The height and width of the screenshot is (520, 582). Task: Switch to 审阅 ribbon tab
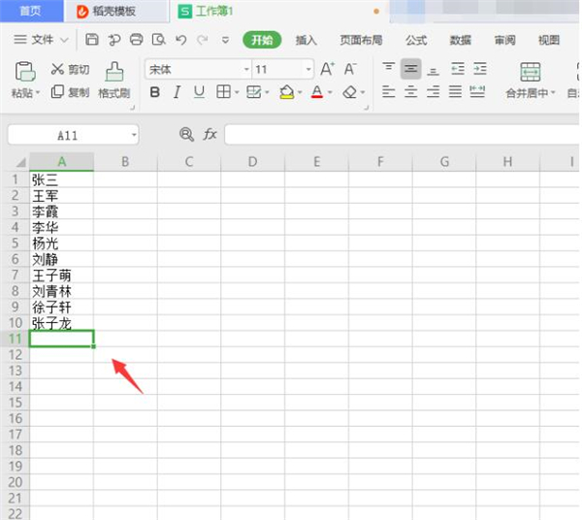pyautogui.click(x=504, y=40)
